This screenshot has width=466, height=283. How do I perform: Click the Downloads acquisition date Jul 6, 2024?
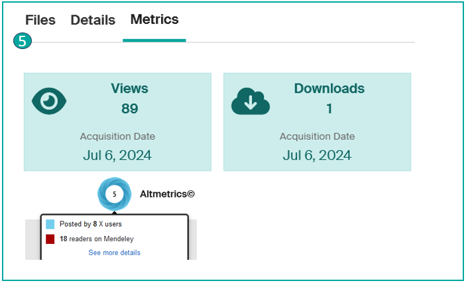pyautogui.click(x=317, y=156)
